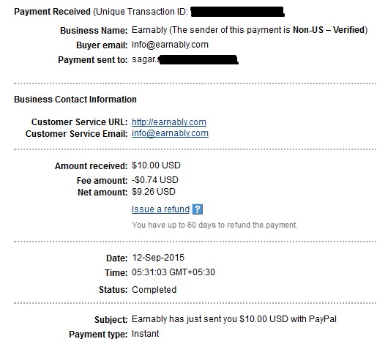Screen dimensions: 377x347
Task: Click the Buyer email info@earnably.com text
Action: tap(170, 45)
